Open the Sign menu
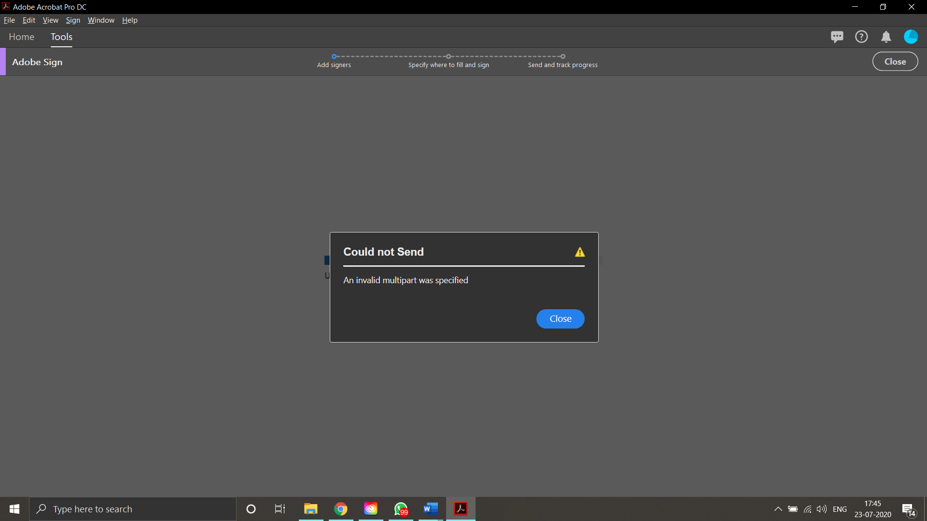 73,20
